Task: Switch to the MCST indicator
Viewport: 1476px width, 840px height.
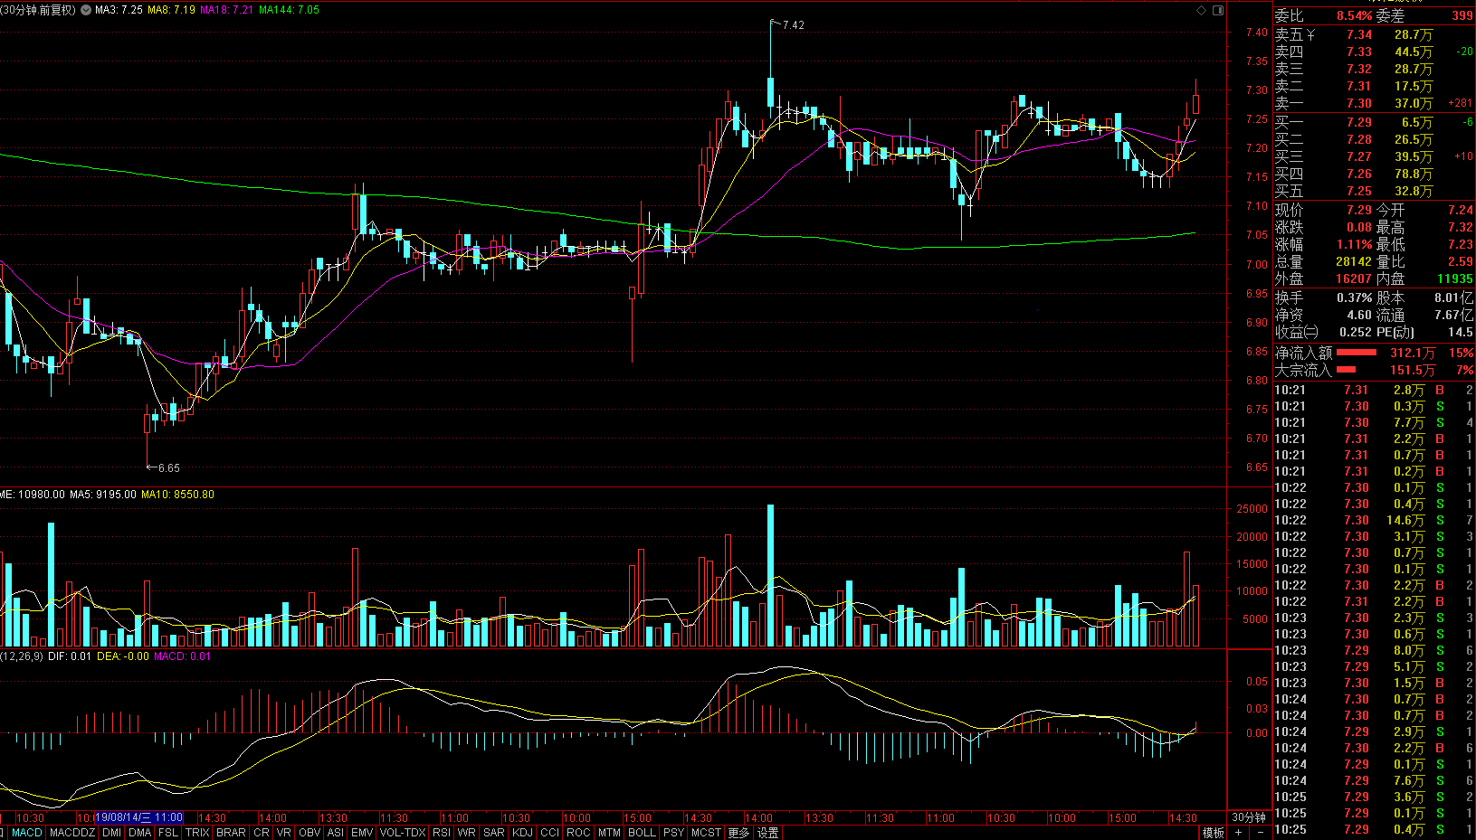Action: coord(706,832)
